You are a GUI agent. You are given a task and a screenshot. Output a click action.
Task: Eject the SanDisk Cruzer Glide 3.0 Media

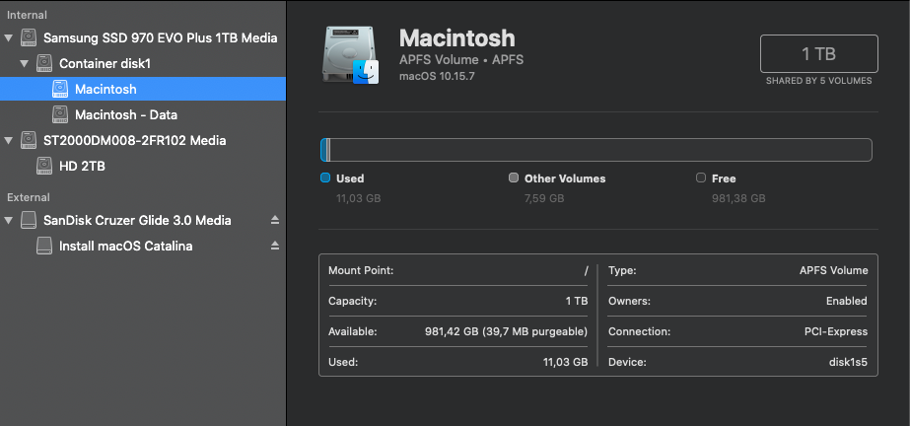point(275,220)
